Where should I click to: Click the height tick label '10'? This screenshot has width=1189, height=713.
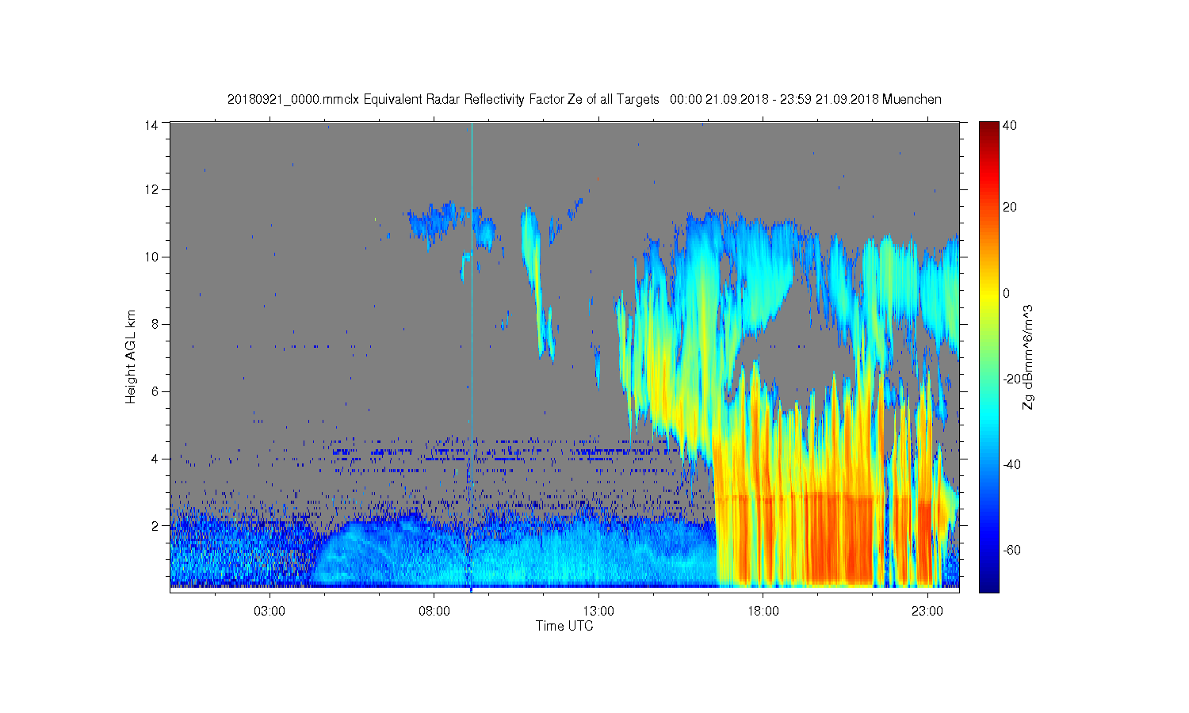(x=152, y=257)
